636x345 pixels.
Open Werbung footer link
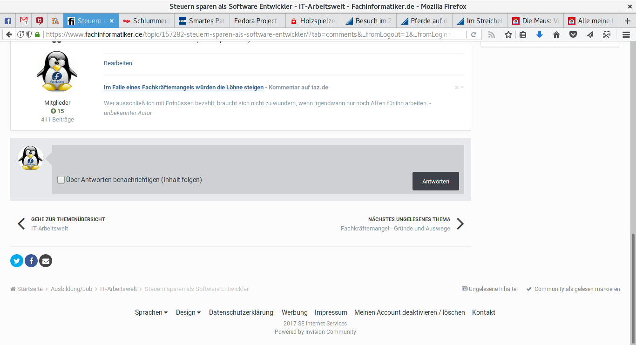click(295, 312)
